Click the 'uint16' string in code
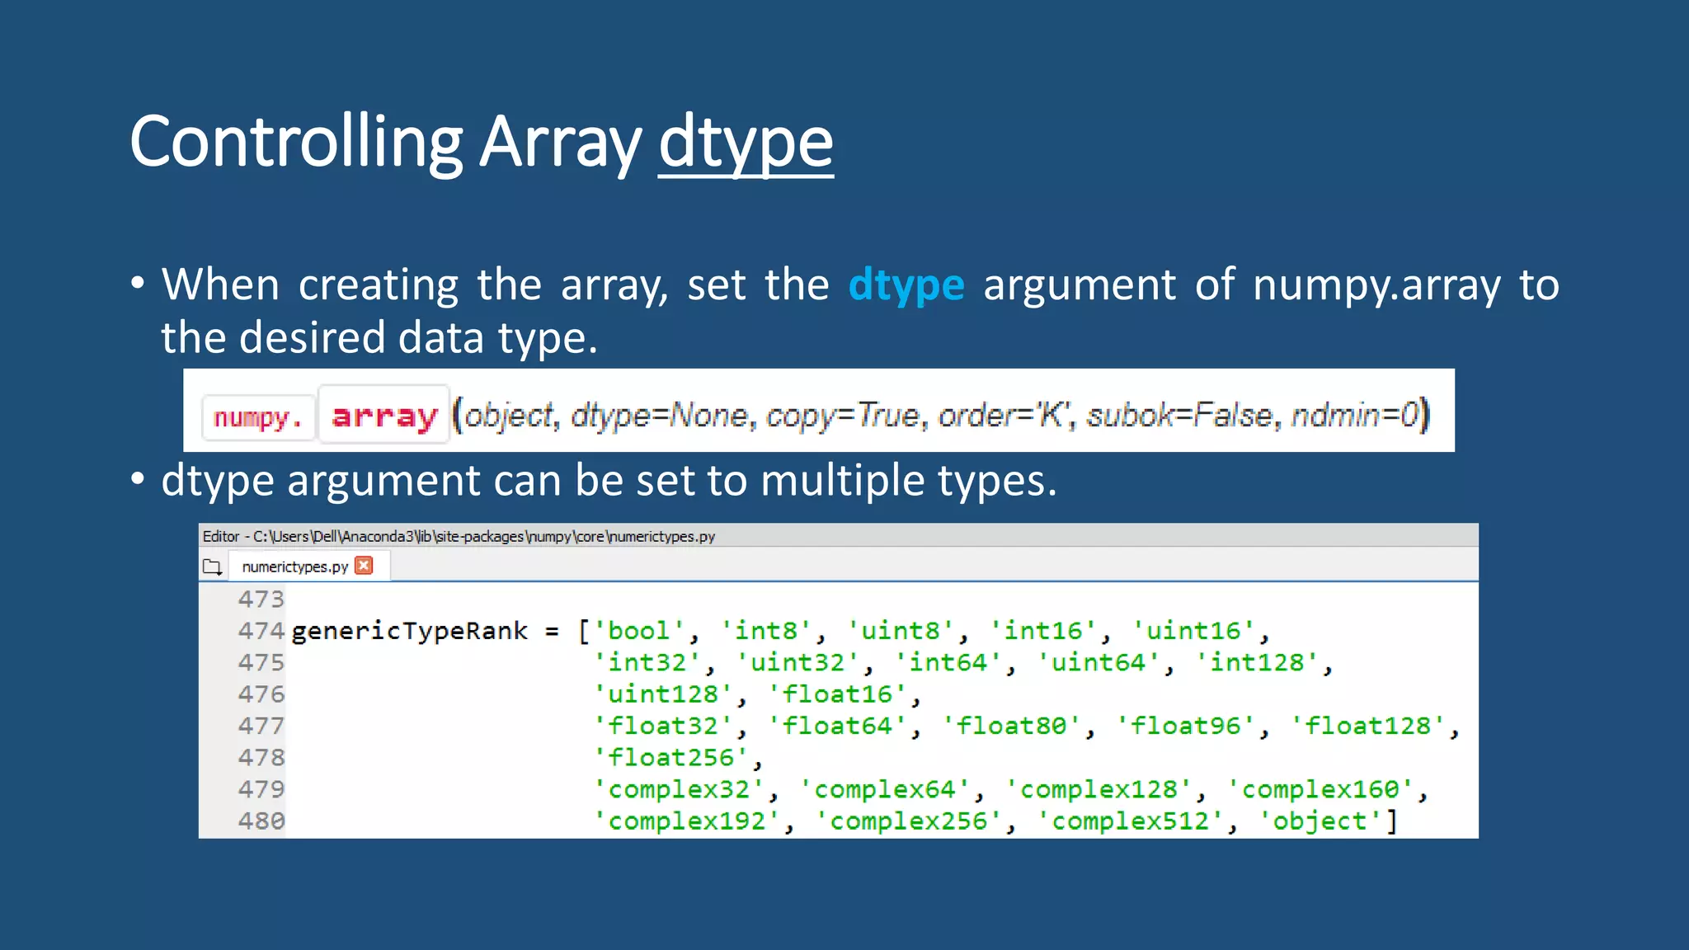 1194,631
